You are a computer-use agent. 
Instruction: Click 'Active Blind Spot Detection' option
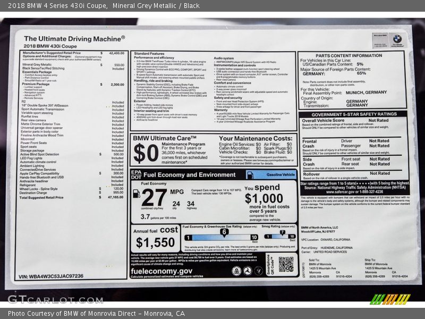pyautogui.click(x=39, y=154)
